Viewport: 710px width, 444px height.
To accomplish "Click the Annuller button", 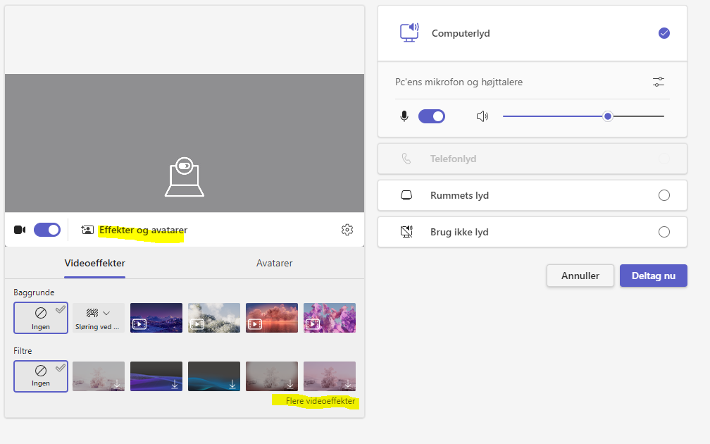I will click(580, 276).
